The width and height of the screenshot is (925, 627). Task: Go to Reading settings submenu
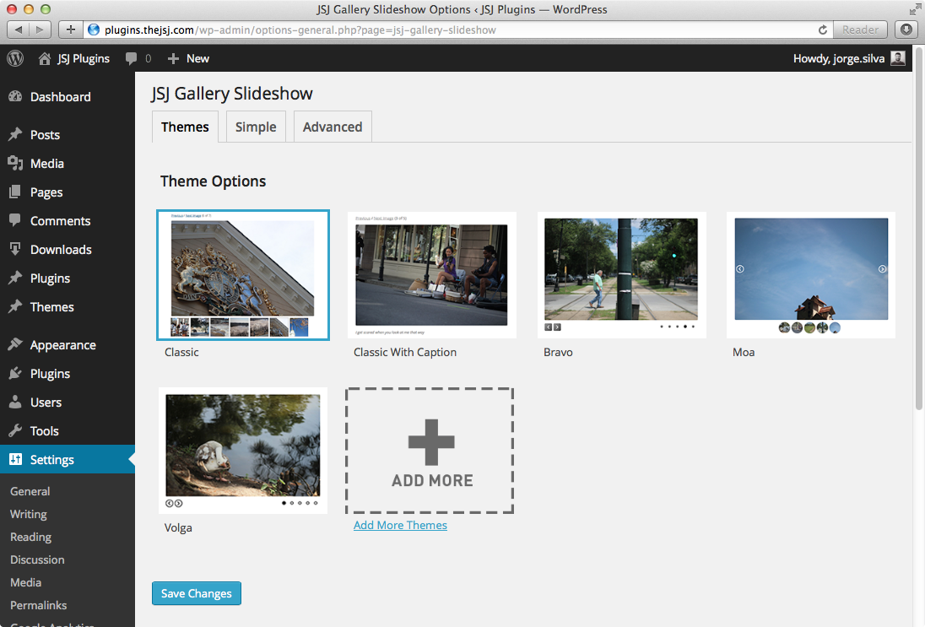(x=30, y=537)
